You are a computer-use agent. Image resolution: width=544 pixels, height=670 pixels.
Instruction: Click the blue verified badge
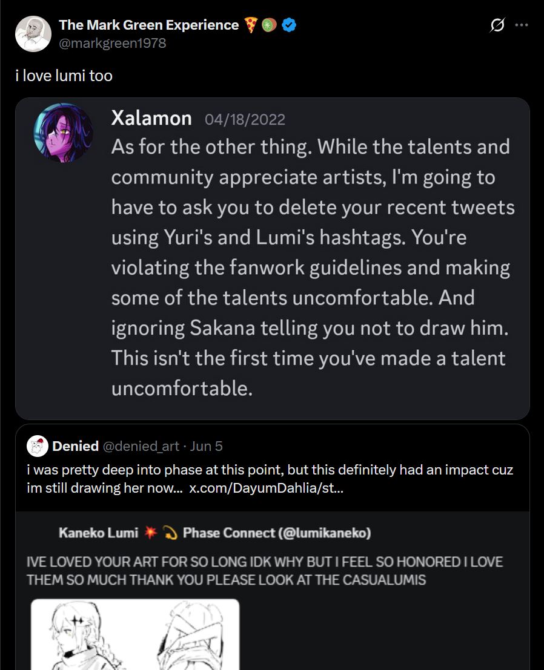(289, 25)
